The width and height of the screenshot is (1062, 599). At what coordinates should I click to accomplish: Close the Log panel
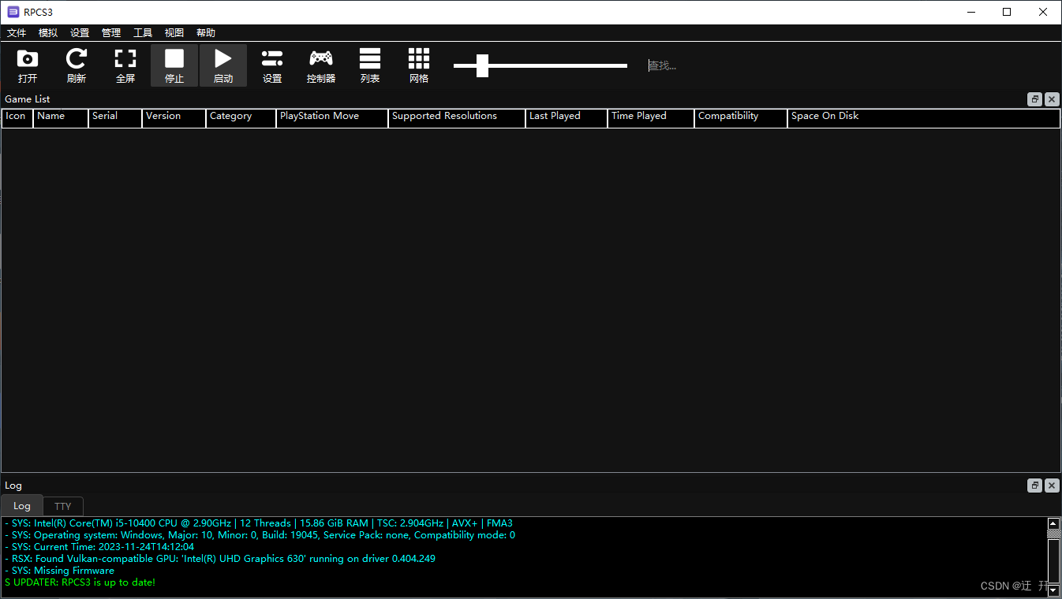[1052, 486]
